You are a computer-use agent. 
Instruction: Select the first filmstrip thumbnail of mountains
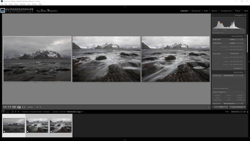click(x=14, y=125)
